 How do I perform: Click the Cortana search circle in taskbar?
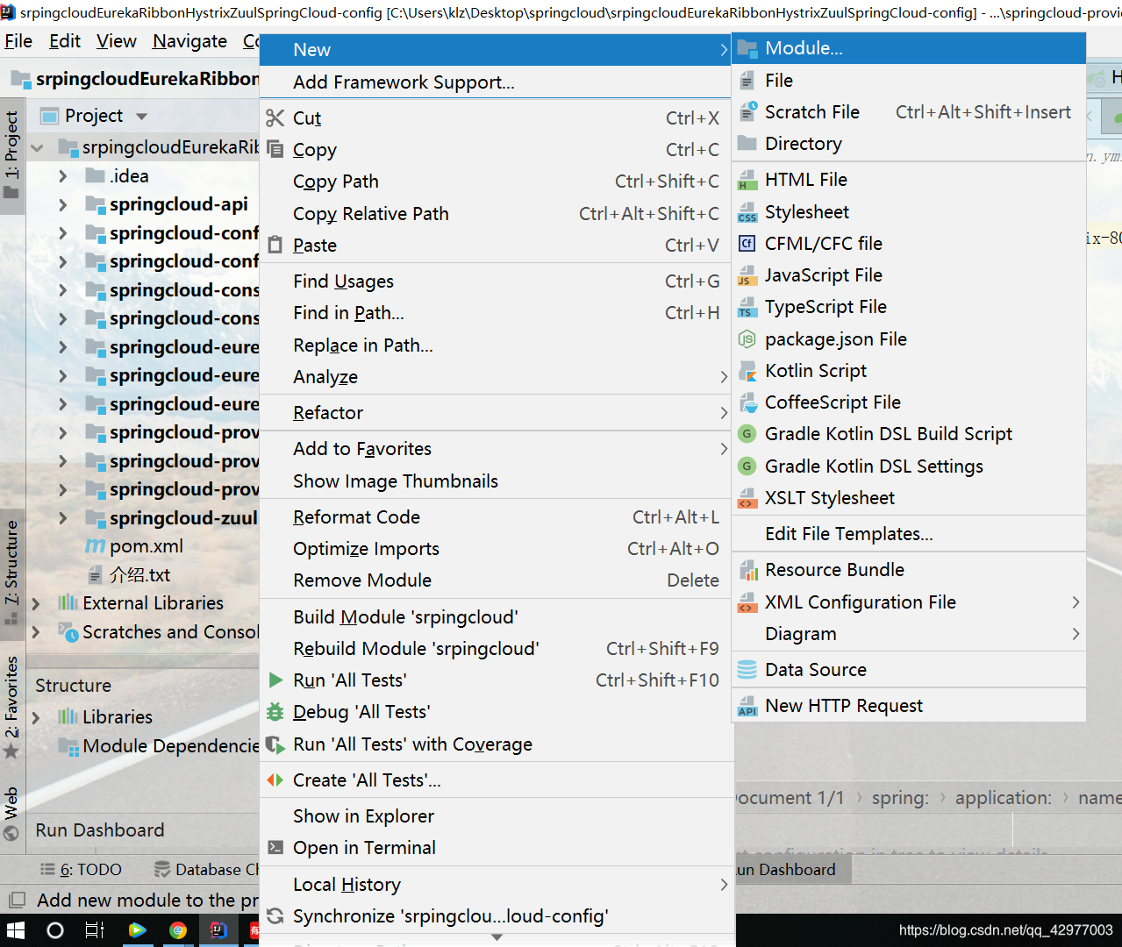54,930
